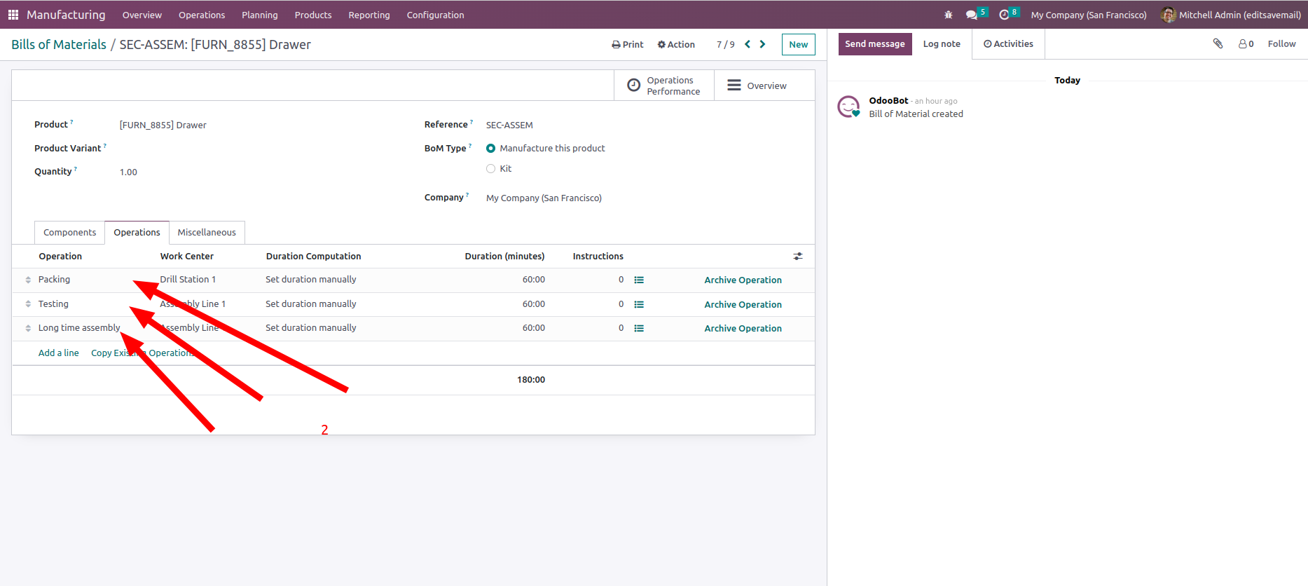Go to next record arrow
Viewport: 1308px width, 586px height.
tap(763, 44)
